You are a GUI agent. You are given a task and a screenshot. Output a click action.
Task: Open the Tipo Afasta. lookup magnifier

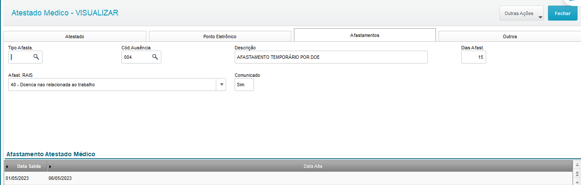(36, 57)
